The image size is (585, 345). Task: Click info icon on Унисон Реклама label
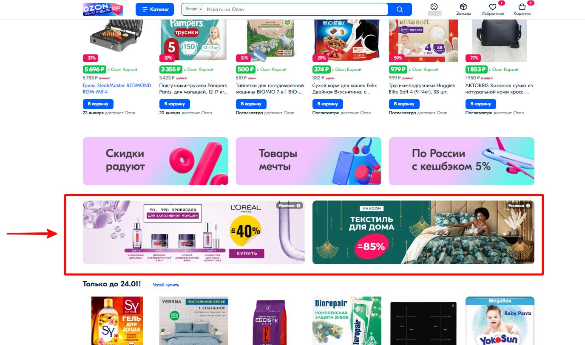[528, 206]
